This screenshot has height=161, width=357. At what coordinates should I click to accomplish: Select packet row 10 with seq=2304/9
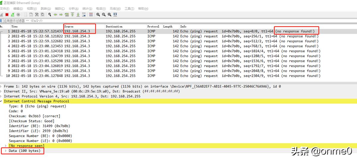178,76
